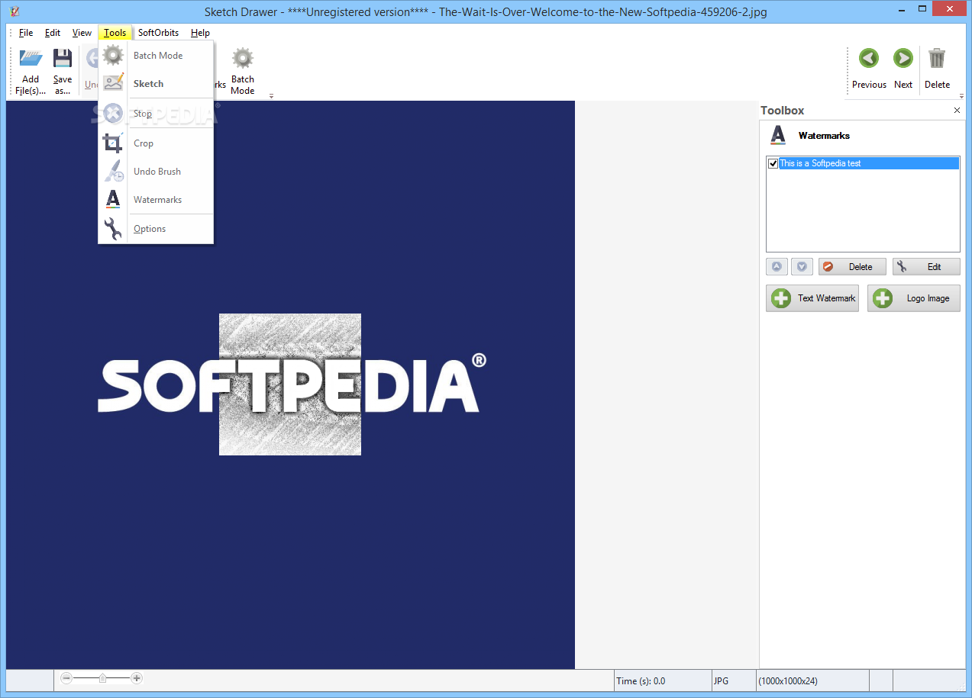Click the Crop icon in Tools menu
972x698 pixels.
(x=113, y=143)
